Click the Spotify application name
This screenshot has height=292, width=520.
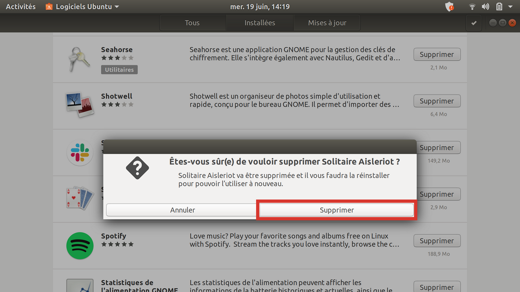pos(114,236)
